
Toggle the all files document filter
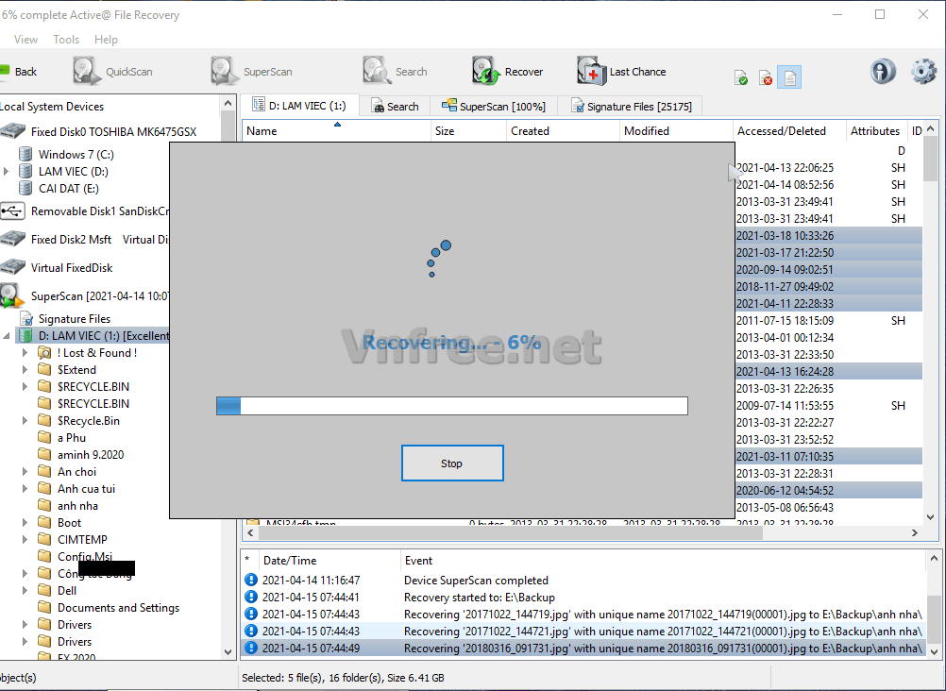click(x=790, y=77)
